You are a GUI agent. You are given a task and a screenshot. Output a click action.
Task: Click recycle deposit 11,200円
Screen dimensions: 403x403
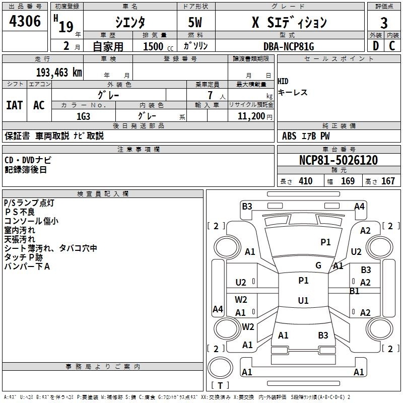tap(255, 116)
